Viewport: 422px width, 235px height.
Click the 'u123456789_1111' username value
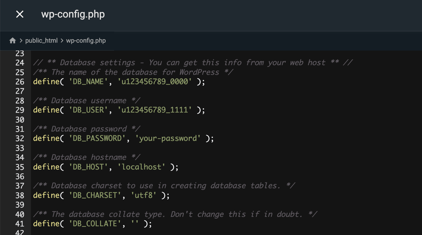(x=155, y=110)
